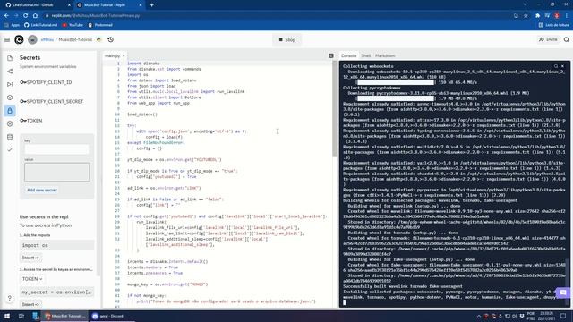Click the console search icon
The height and width of the screenshot is (322, 573).
pos(556,66)
